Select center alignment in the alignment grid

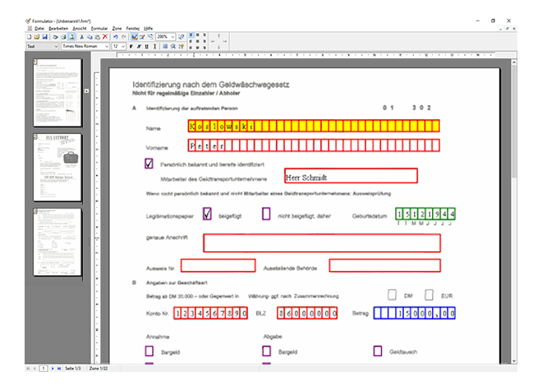click(198, 41)
